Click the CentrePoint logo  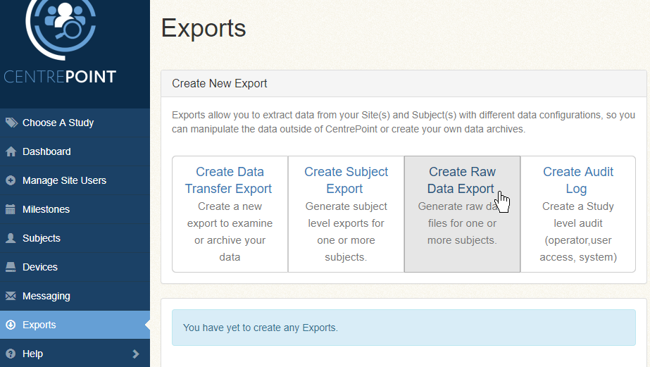pos(61,42)
